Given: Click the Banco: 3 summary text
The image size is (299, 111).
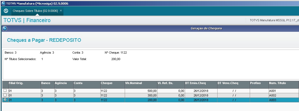Looking at the screenshot, I should click(x=11, y=53).
